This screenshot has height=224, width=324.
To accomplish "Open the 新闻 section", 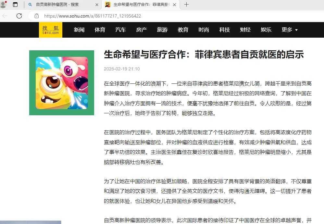I will coord(79,30).
